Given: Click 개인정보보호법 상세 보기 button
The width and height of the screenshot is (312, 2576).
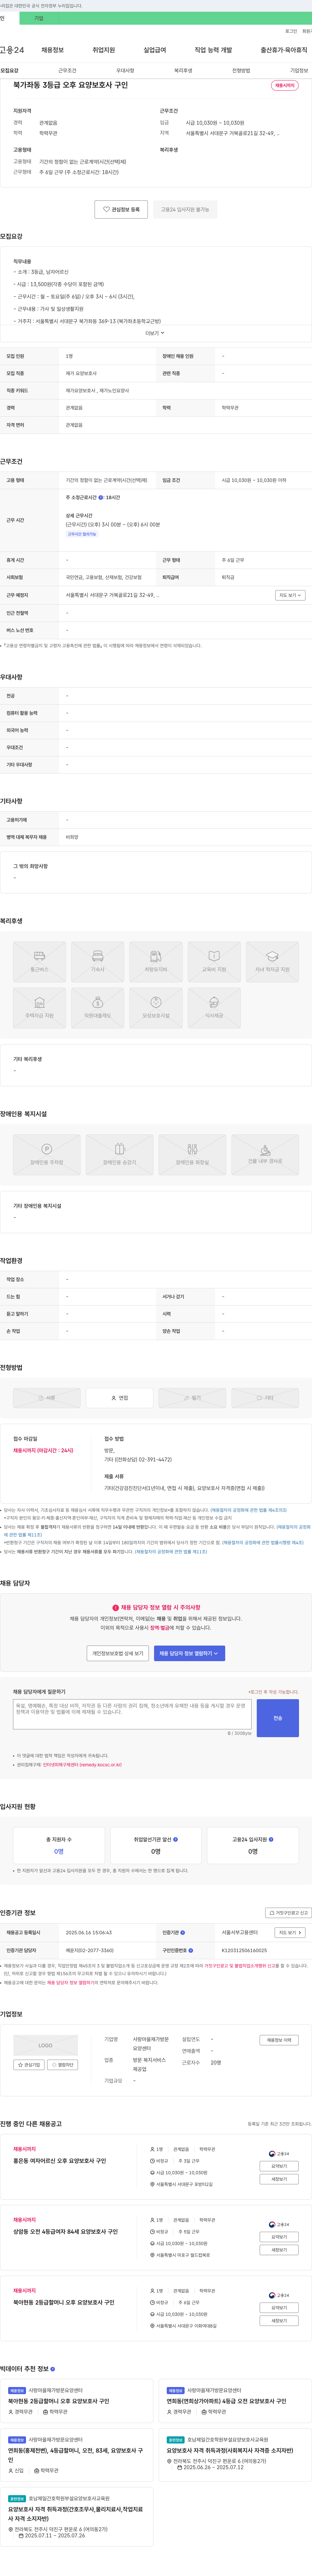Looking at the screenshot, I should [x=118, y=1653].
